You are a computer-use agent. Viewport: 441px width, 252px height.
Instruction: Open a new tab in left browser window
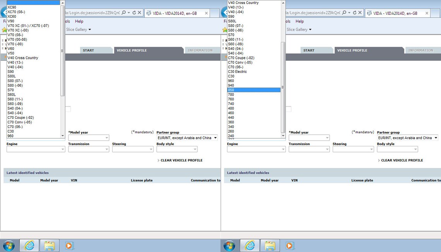[x=215, y=13]
